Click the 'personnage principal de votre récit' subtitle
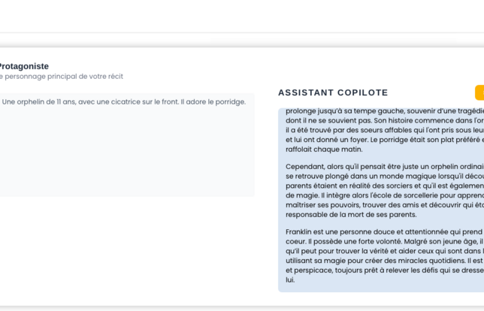 coord(63,77)
